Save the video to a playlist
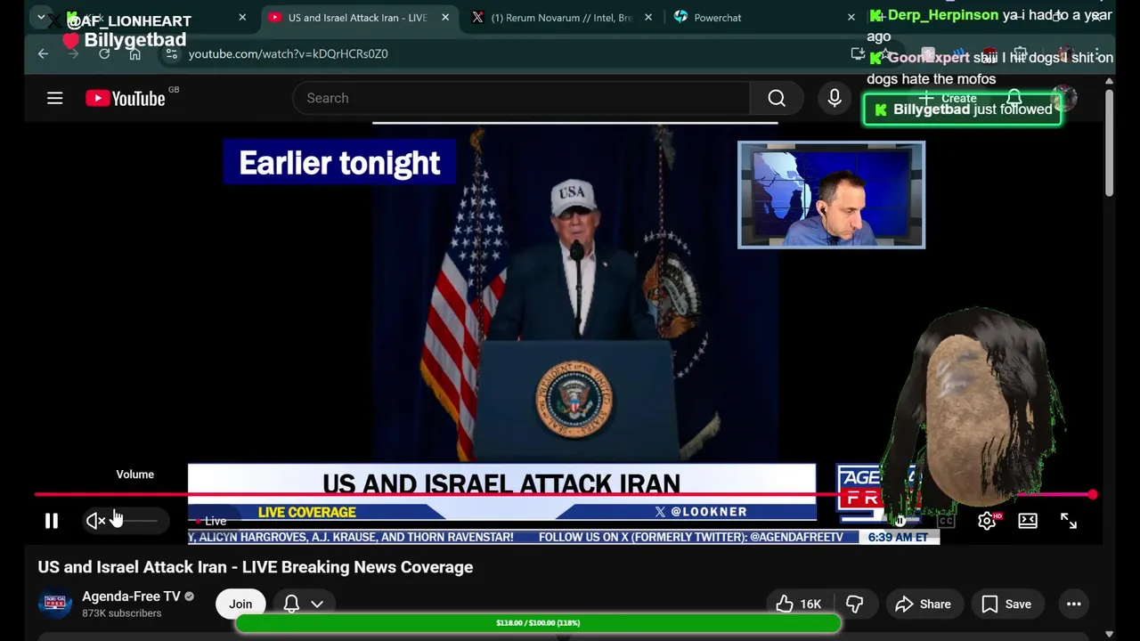This screenshot has height=641, width=1140. [x=1006, y=604]
